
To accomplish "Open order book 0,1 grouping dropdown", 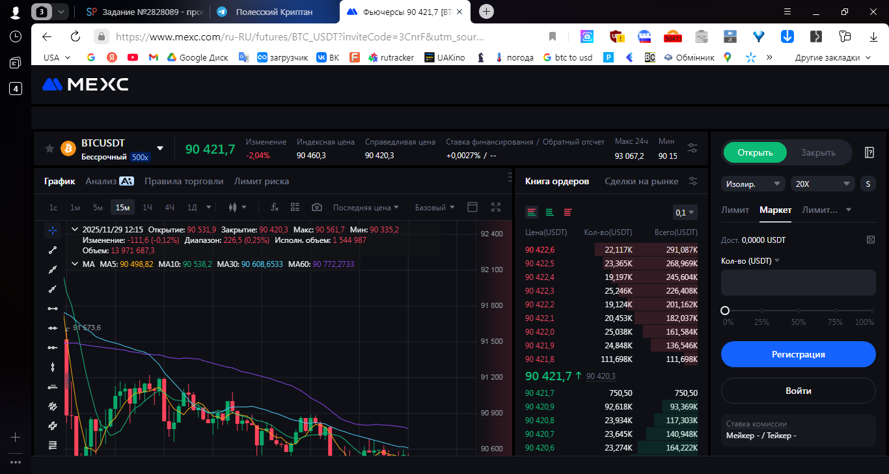I will pyautogui.click(x=685, y=212).
